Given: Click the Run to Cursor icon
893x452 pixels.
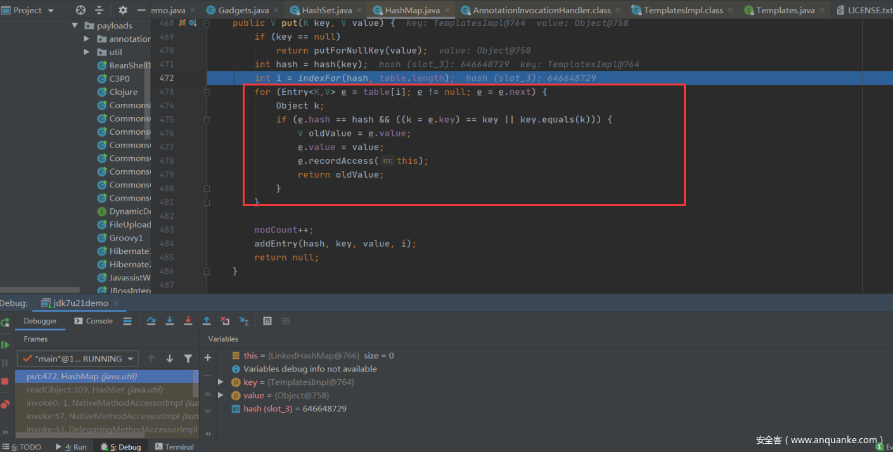Looking at the screenshot, I should pos(243,321).
